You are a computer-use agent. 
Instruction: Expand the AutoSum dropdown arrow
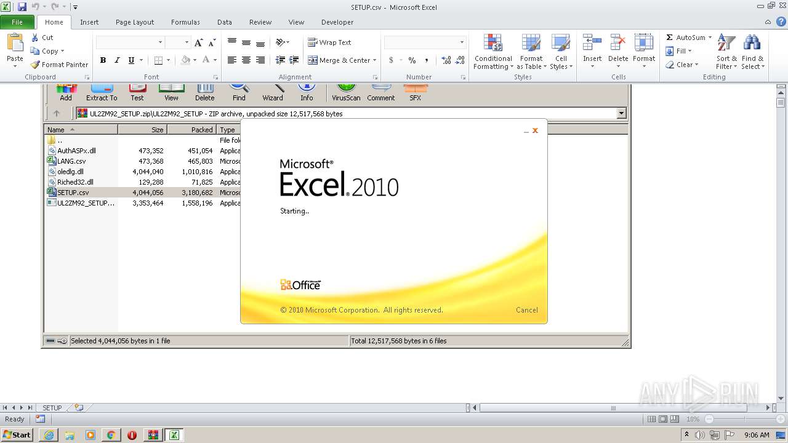[710, 38]
